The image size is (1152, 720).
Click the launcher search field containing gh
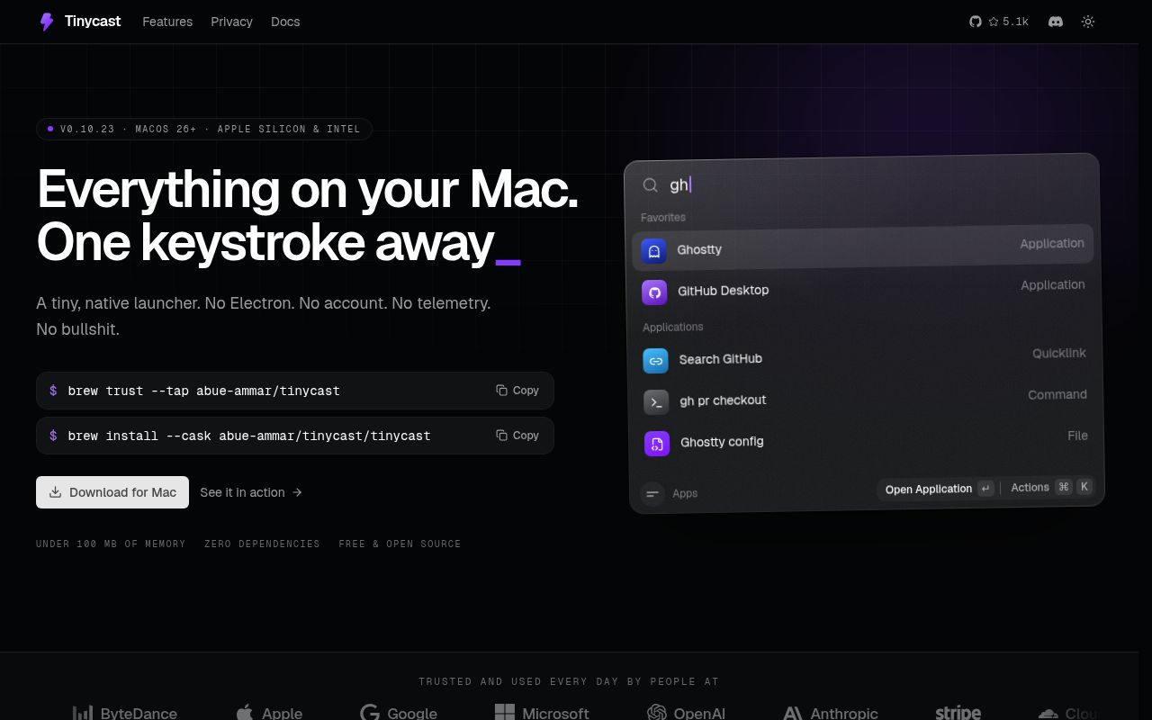861,184
